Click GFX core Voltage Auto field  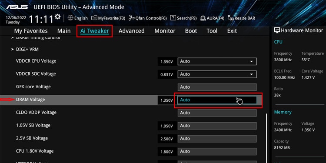217,87
